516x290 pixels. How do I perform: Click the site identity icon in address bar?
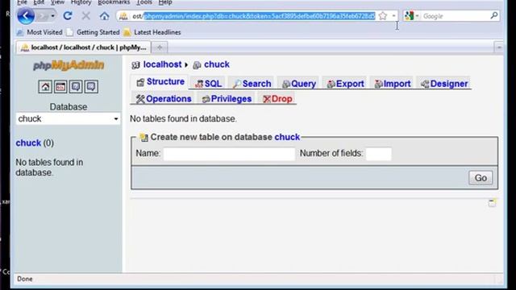123,16
